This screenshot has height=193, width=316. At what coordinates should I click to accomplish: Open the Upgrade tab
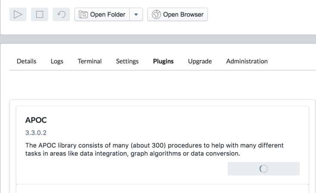[x=200, y=61]
